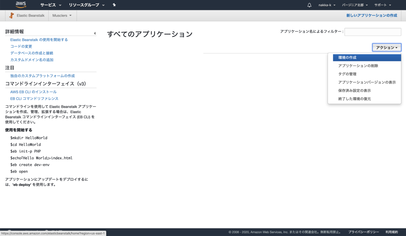Screen dimensions: 406x236
Task: Open the notifications bell icon
Action: coord(309,5)
